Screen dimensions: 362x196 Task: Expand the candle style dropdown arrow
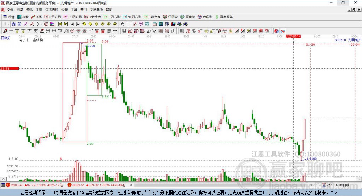point(41,24)
